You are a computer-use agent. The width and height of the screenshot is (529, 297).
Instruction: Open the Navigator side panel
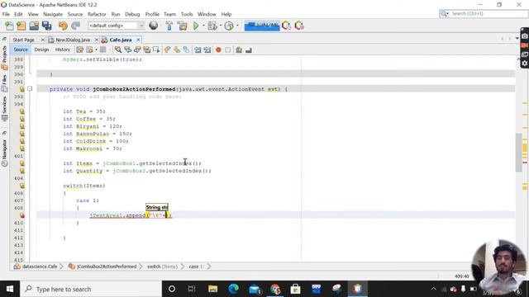coord(4,153)
